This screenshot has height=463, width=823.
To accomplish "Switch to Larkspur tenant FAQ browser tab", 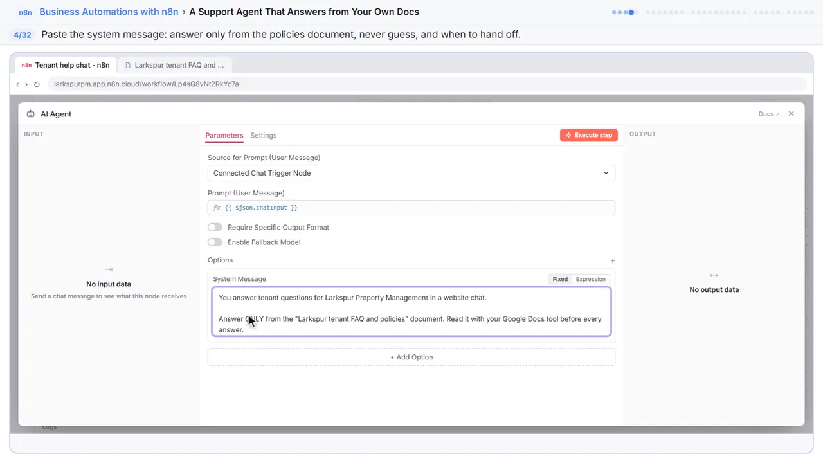I will point(175,65).
